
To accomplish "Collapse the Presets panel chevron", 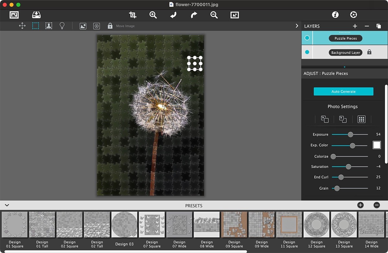I will click(x=7, y=205).
